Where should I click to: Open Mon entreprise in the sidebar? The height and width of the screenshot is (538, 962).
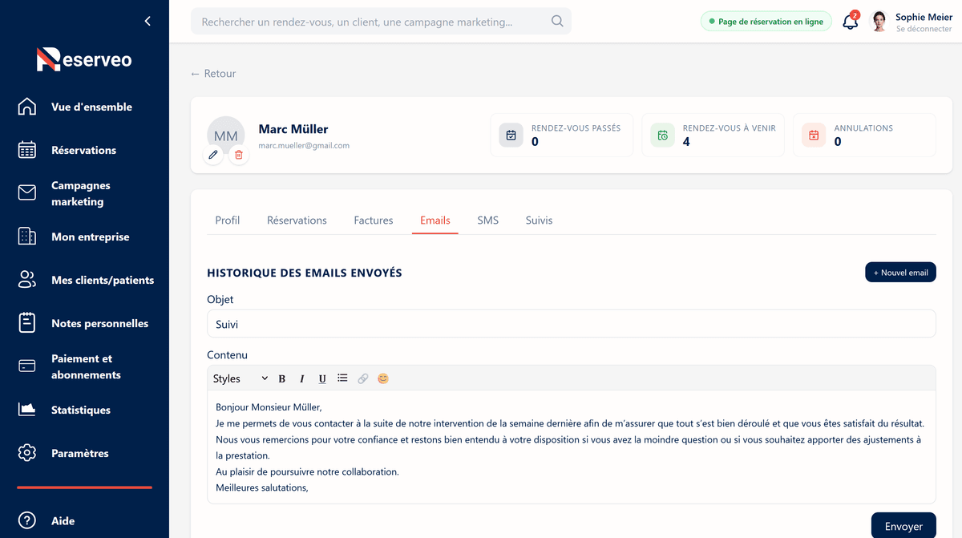(90, 237)
